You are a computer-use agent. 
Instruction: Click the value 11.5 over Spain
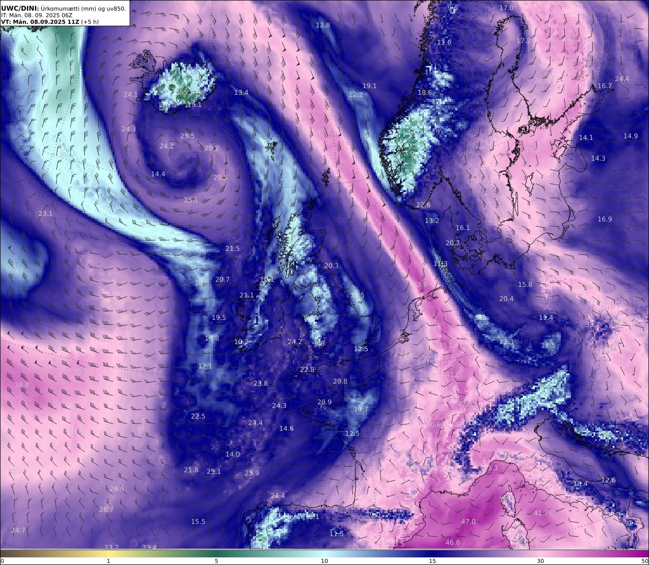337,534
